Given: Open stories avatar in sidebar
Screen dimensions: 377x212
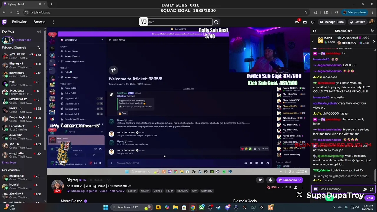Looking at the screenshot, I should tap(7, 40).
